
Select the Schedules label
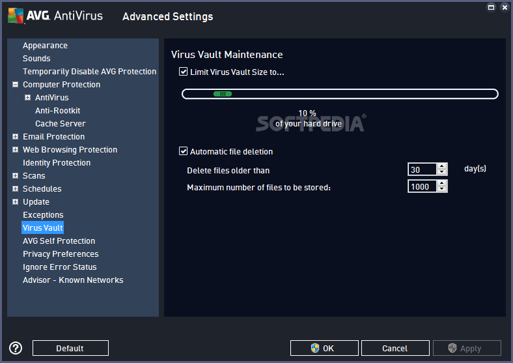pyautogui.click(x=42, y=189)
